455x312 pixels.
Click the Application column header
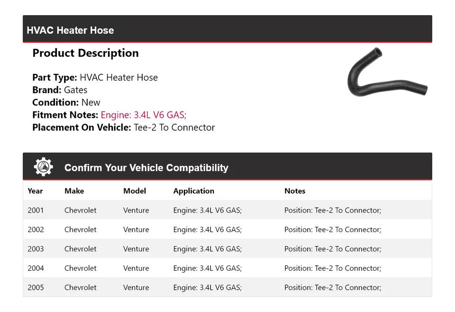pos(193,191)
